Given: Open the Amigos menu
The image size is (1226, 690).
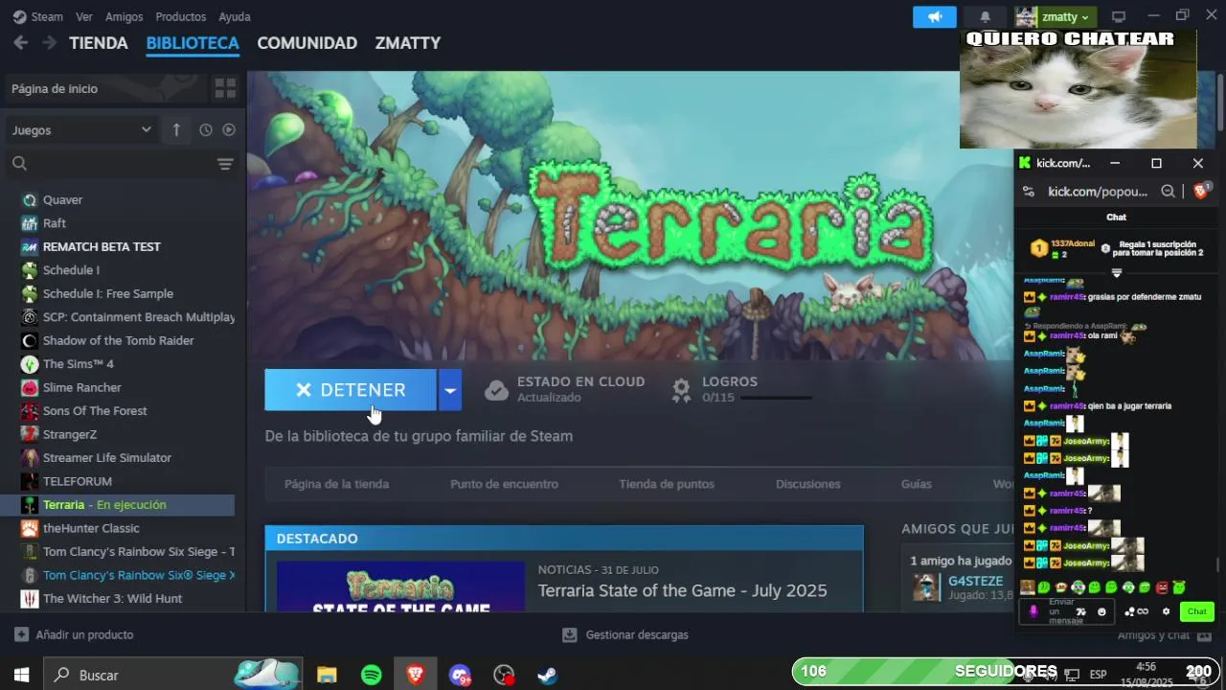Looking at the screenshot, I should coord(125,16).
